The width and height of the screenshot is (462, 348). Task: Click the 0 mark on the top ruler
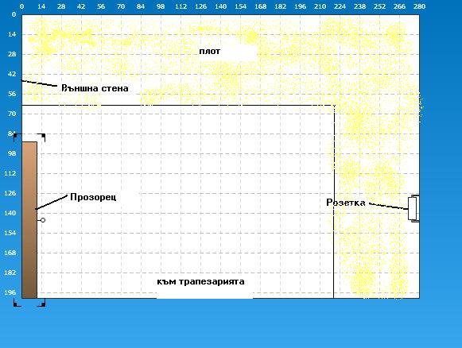pyautogui.click(x=21, y=6)
